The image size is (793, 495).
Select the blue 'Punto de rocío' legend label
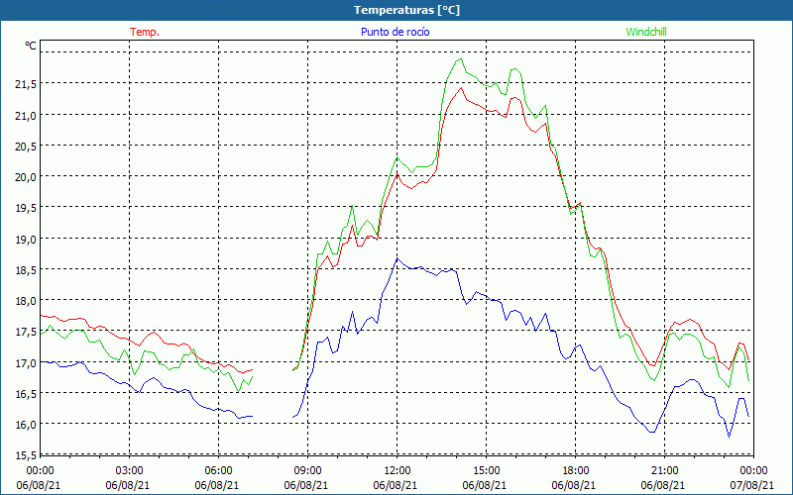[395, 32]
